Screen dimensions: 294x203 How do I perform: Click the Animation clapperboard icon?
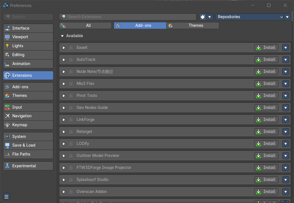(x=7, y=64)
